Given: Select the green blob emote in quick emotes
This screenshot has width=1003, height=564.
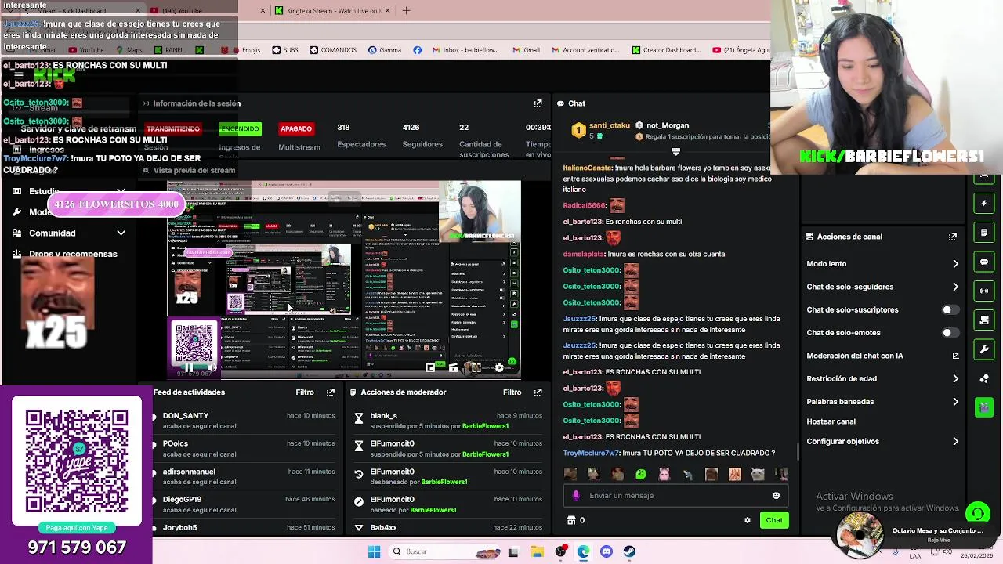Looking at the screenshot, I should 641,474.
